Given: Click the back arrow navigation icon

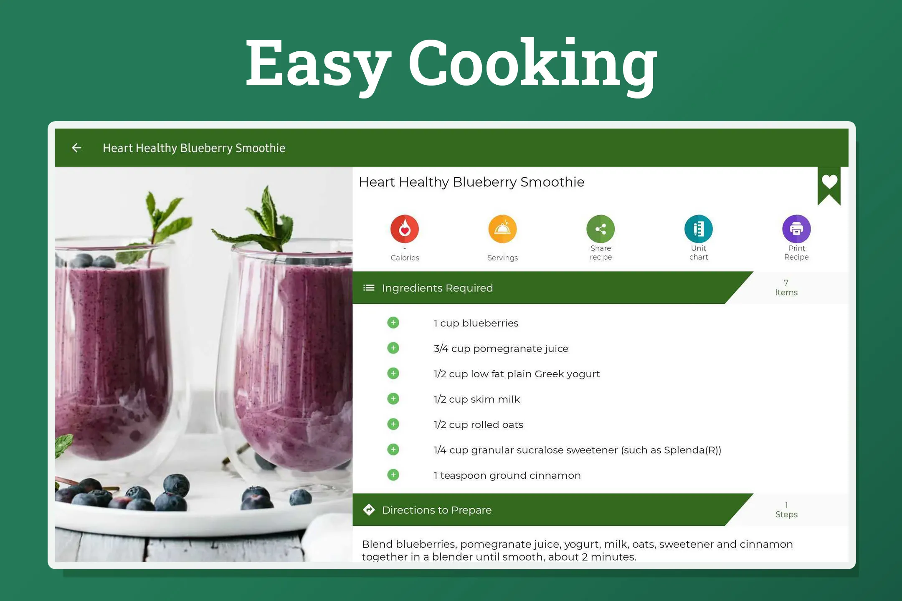Looking at the screenshot, I should pos(76,148).
